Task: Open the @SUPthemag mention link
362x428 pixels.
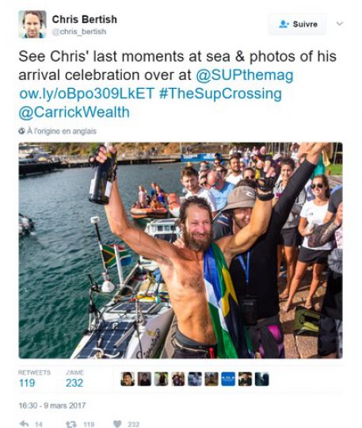Action: (245, 75)
